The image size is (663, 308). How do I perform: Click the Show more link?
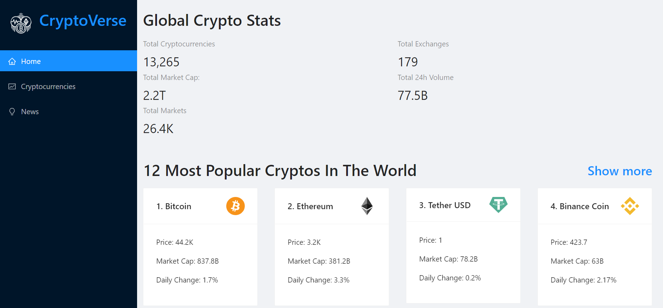pos(620,171)
